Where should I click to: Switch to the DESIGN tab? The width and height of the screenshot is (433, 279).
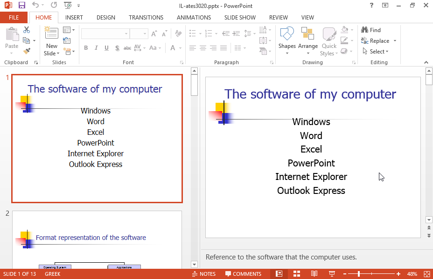(106, 18)
